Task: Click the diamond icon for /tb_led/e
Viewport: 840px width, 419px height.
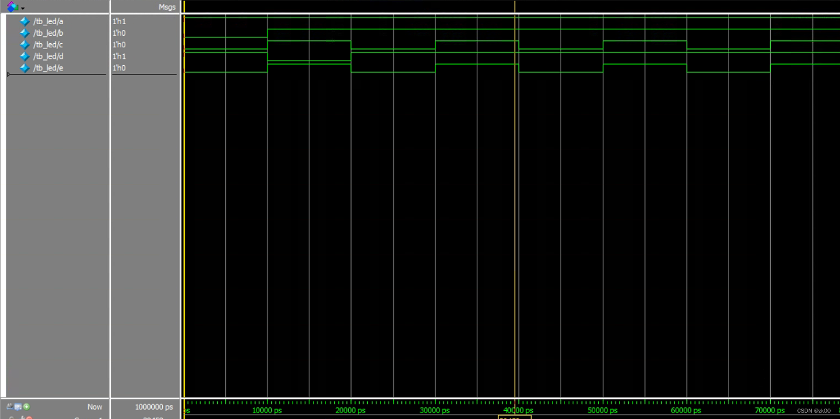Action: 24,68
